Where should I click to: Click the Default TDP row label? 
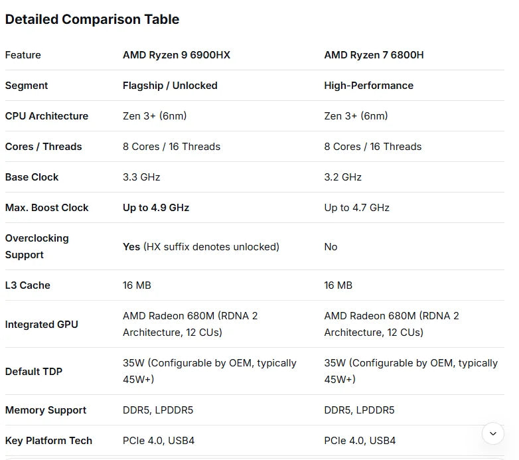coord(33,372)
